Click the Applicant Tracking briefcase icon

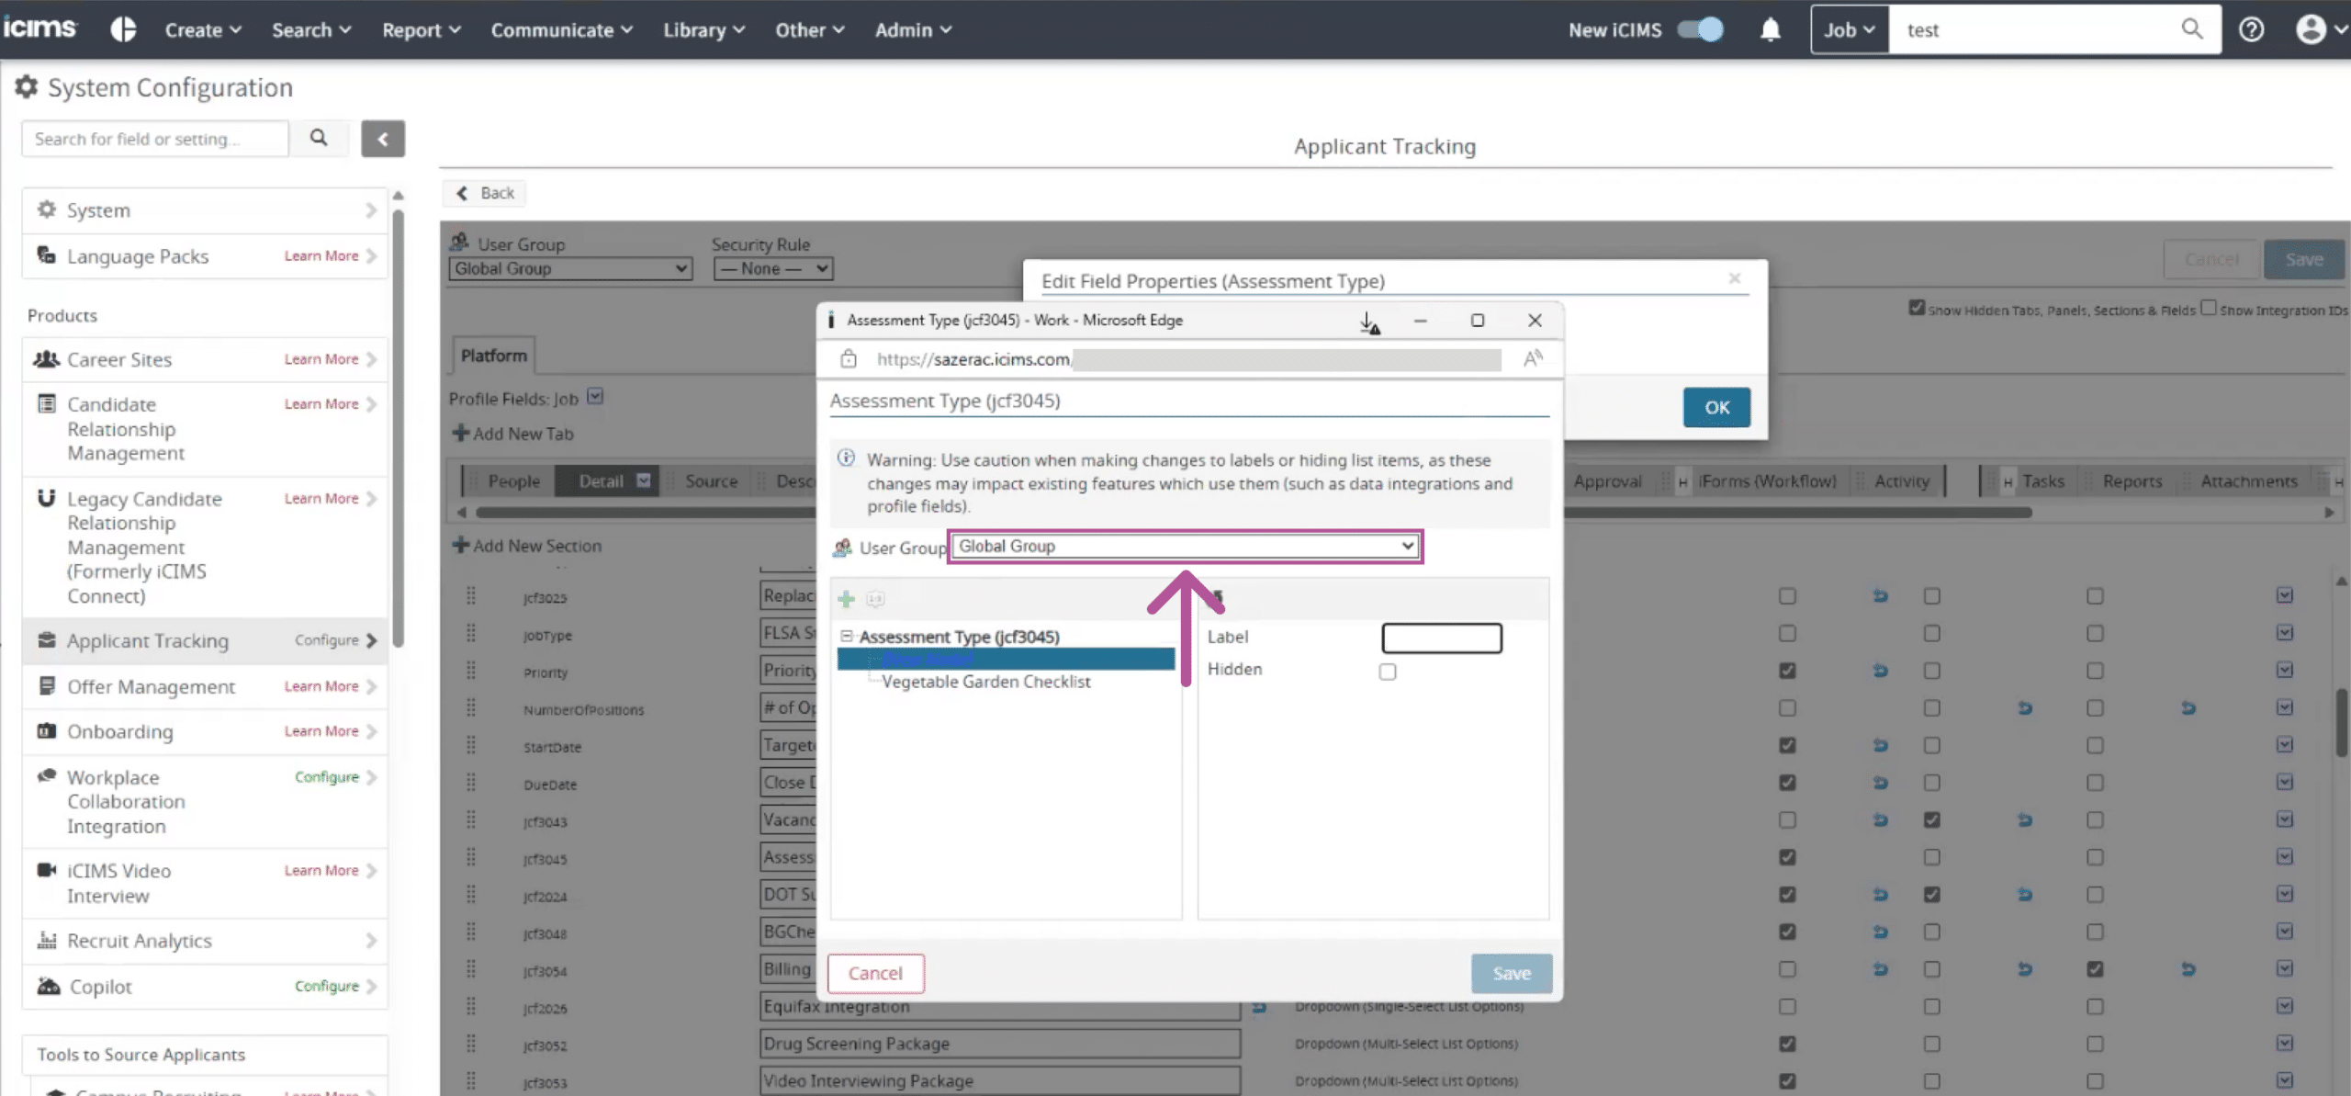coord(47,639)
